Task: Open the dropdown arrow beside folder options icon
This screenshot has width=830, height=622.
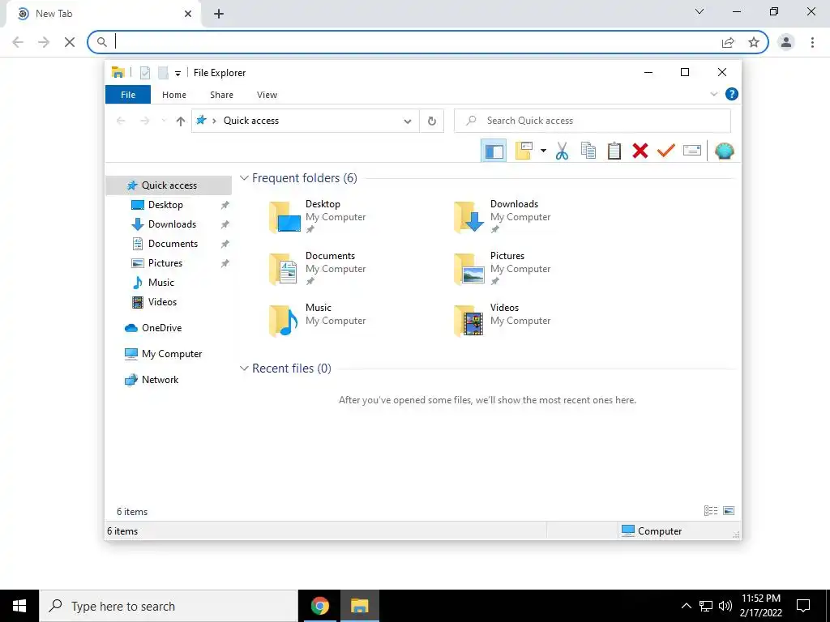Action: [543, 151]
